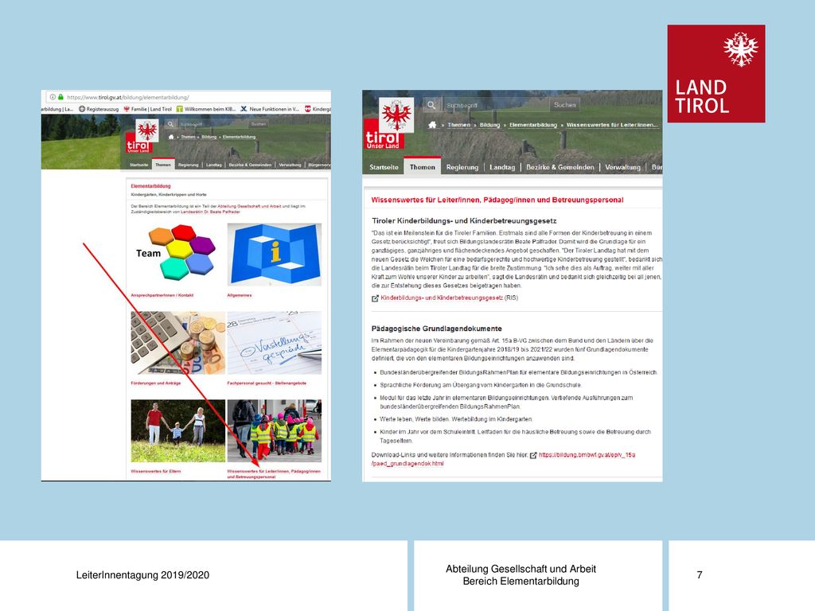Click the search field on the Elementarbildung page
This screenshot has height=611, width=815.
coord(212,124)
